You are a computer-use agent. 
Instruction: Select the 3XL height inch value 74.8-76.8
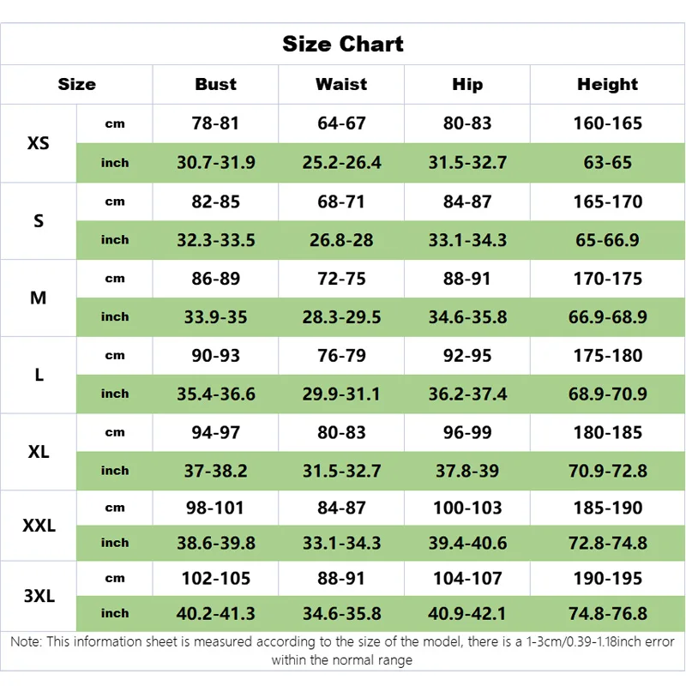607,613
